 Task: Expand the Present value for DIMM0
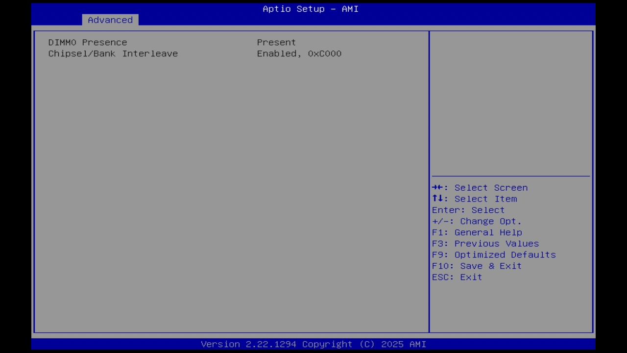(x=276, y=42)
